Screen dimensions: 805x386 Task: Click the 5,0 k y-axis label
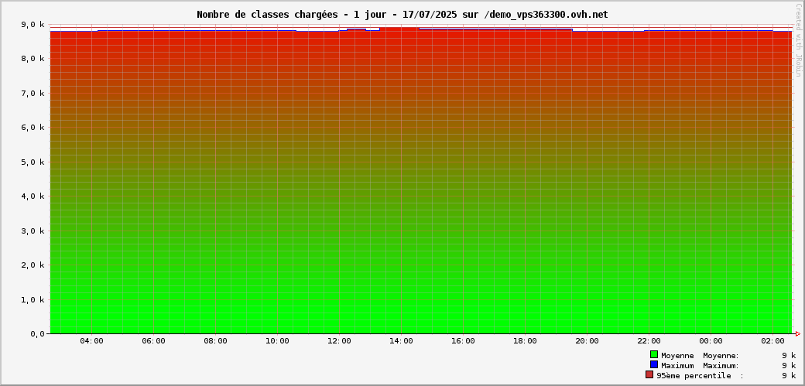pyautogui.click(x=33, y=162)
